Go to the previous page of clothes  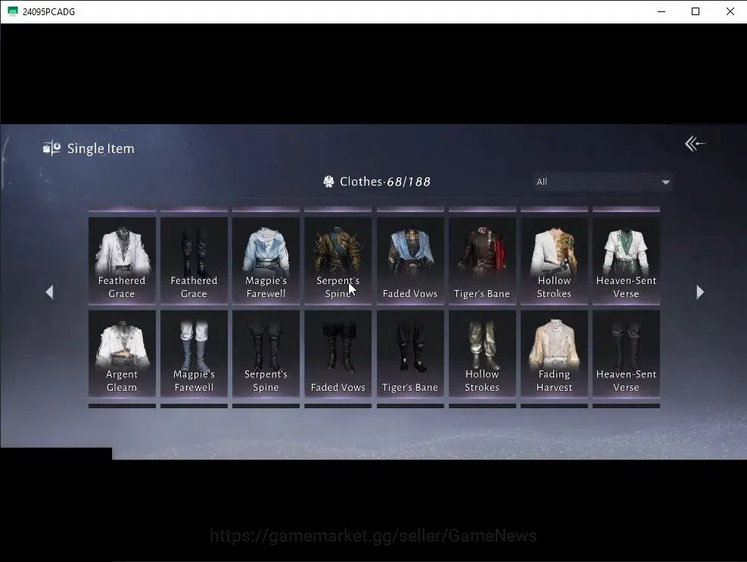tap(49, 292)
